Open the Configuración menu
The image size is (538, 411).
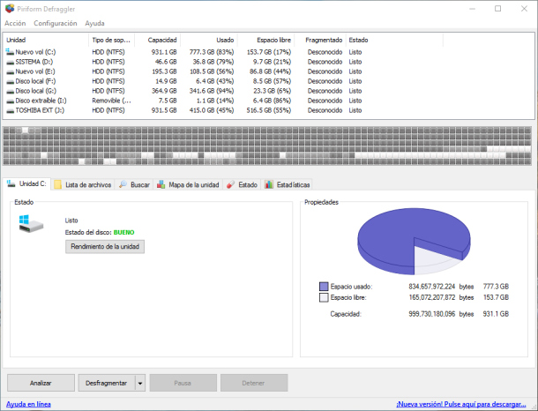click(x=56, y=23)
